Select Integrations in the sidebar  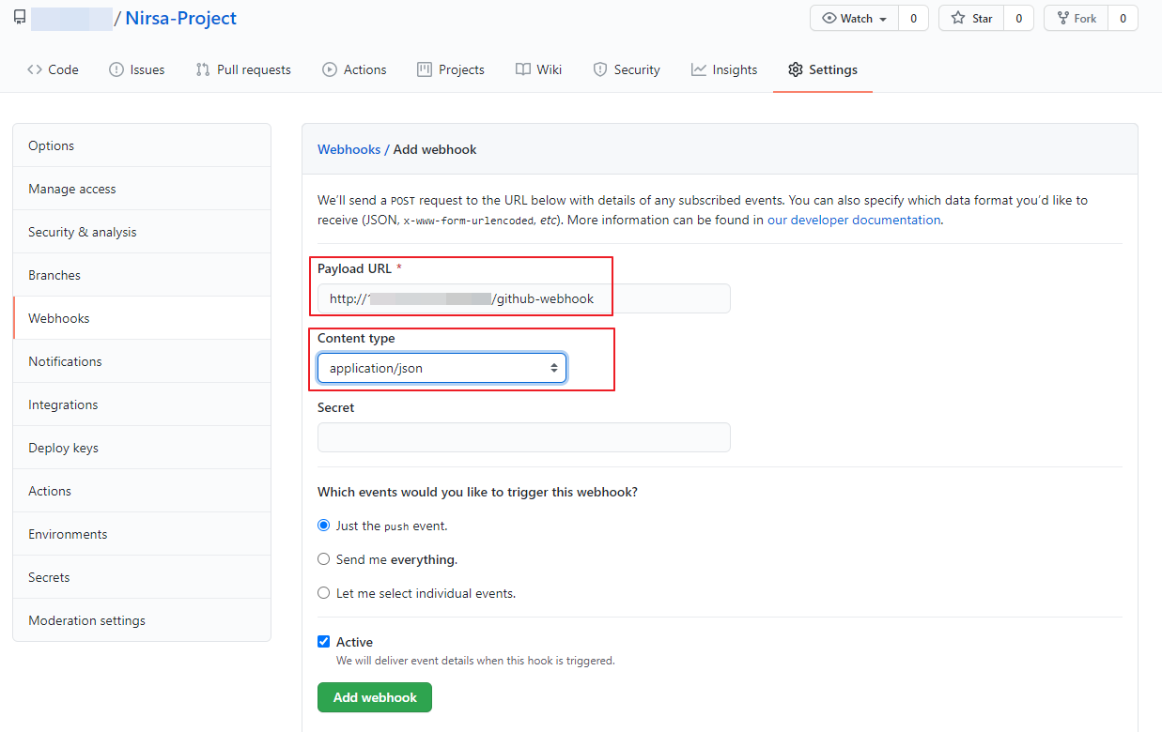coord(142,404)
